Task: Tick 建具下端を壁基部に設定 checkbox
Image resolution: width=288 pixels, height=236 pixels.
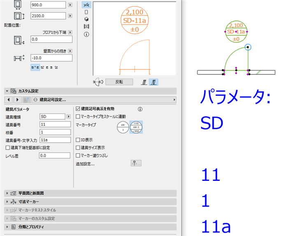Action: coord(8,148)
